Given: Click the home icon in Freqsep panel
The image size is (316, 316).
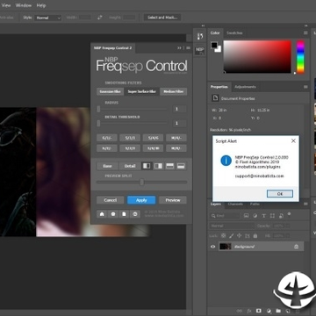Looking at the screenshot, I should [x=102, y=214].
